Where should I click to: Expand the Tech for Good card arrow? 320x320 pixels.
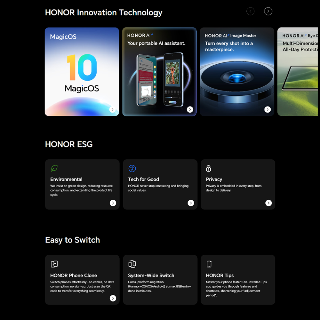tap(191, 203)
